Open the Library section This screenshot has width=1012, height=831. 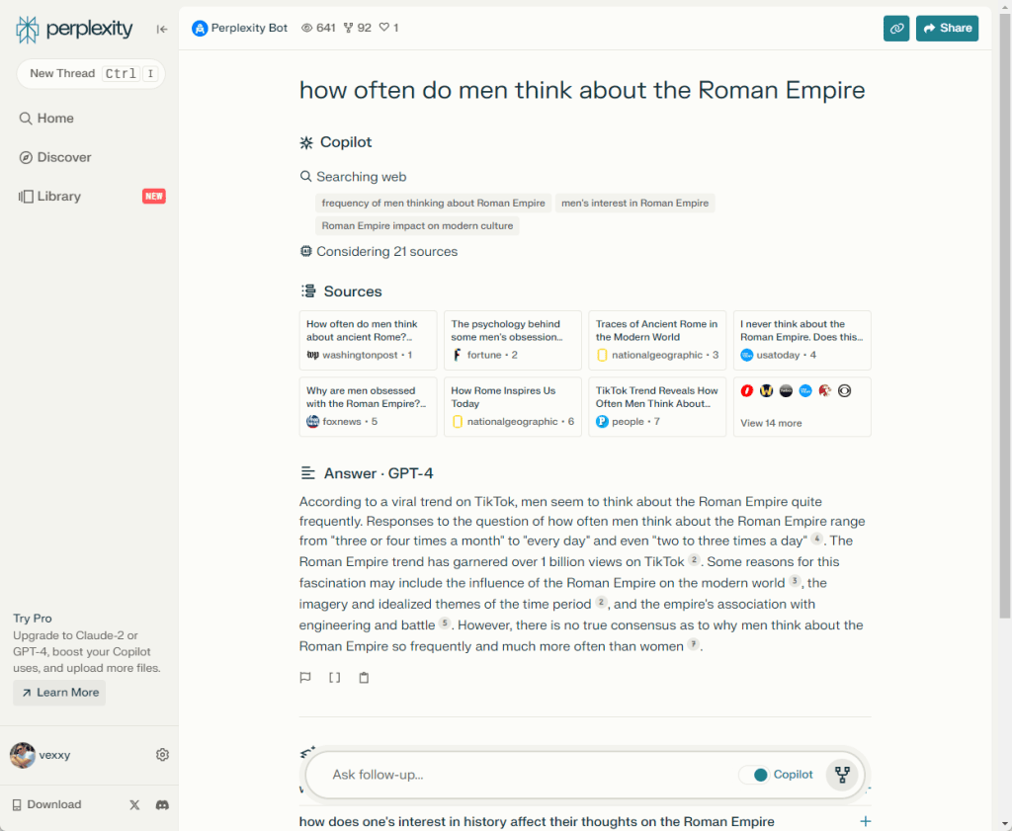(x=50, y=196)
